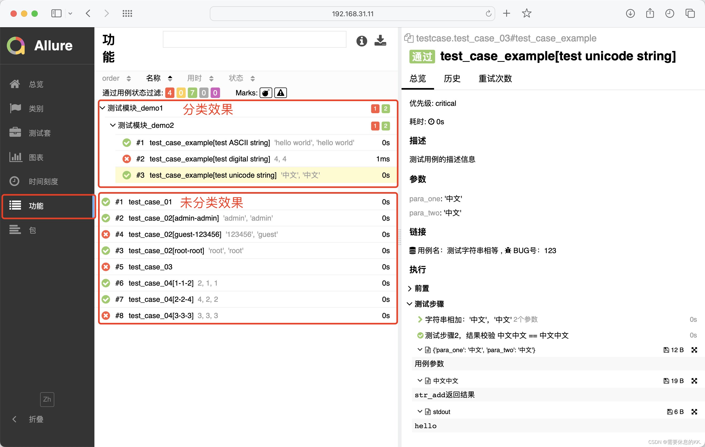Click the download CSV icon
Viewport: 705px width, 447px height.
380,40
